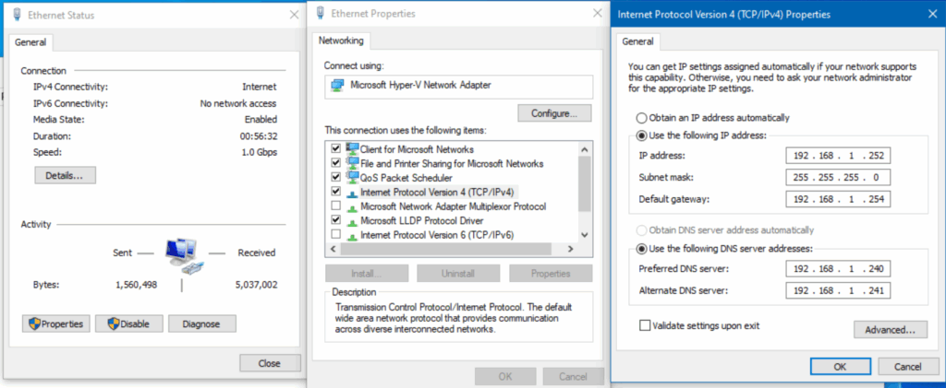The height and width of the screenshot is (388, 946).
Task: Click the Microsoft LLDP Protocol Driver icon
Action: point(352,221)
